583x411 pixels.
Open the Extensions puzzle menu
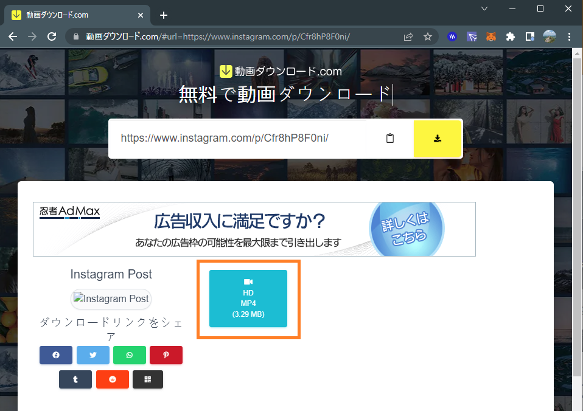510,36
